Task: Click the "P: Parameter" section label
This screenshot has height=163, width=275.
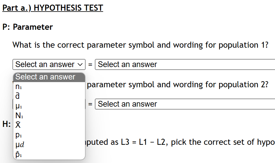Action: coord(27,27)
